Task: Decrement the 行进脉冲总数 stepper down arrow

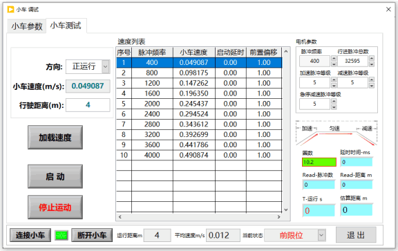Action: pos(371,64)
